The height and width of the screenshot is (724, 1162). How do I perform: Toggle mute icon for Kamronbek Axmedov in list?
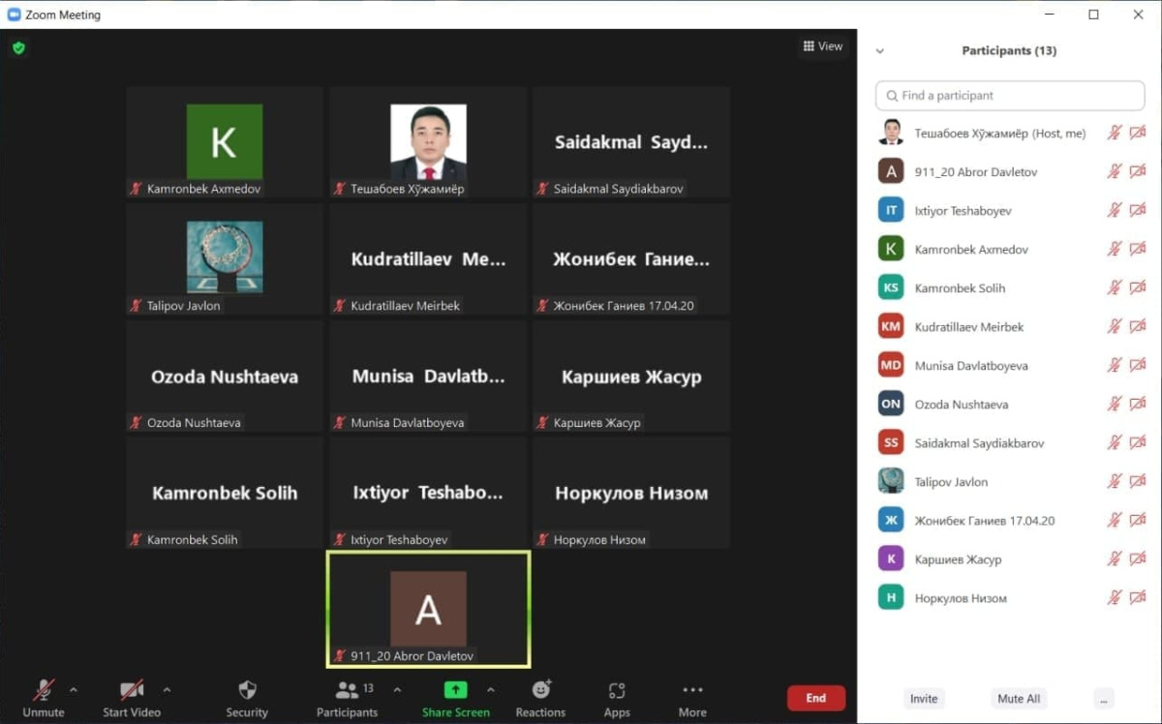pyautogui.click(x=1115, y=249)
